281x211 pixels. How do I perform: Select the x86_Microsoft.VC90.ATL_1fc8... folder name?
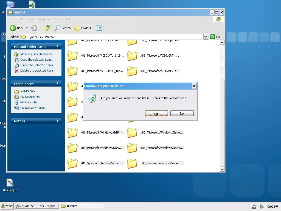coord(102,55)
